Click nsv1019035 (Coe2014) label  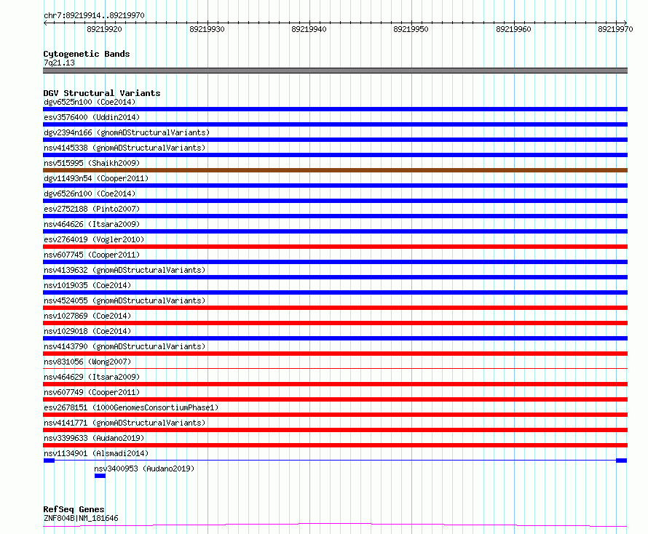(87, 285)
